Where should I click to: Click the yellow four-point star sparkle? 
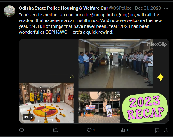[160, 77]
